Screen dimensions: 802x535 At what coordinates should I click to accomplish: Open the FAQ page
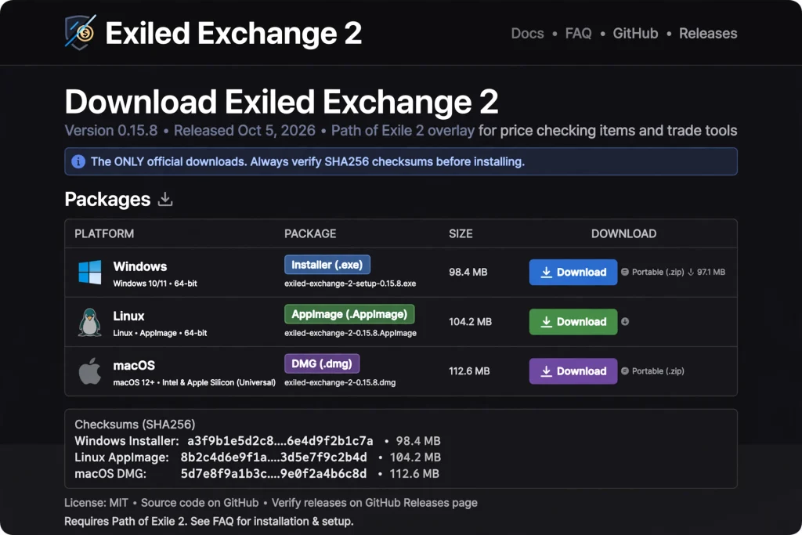(x=579, y=33)
